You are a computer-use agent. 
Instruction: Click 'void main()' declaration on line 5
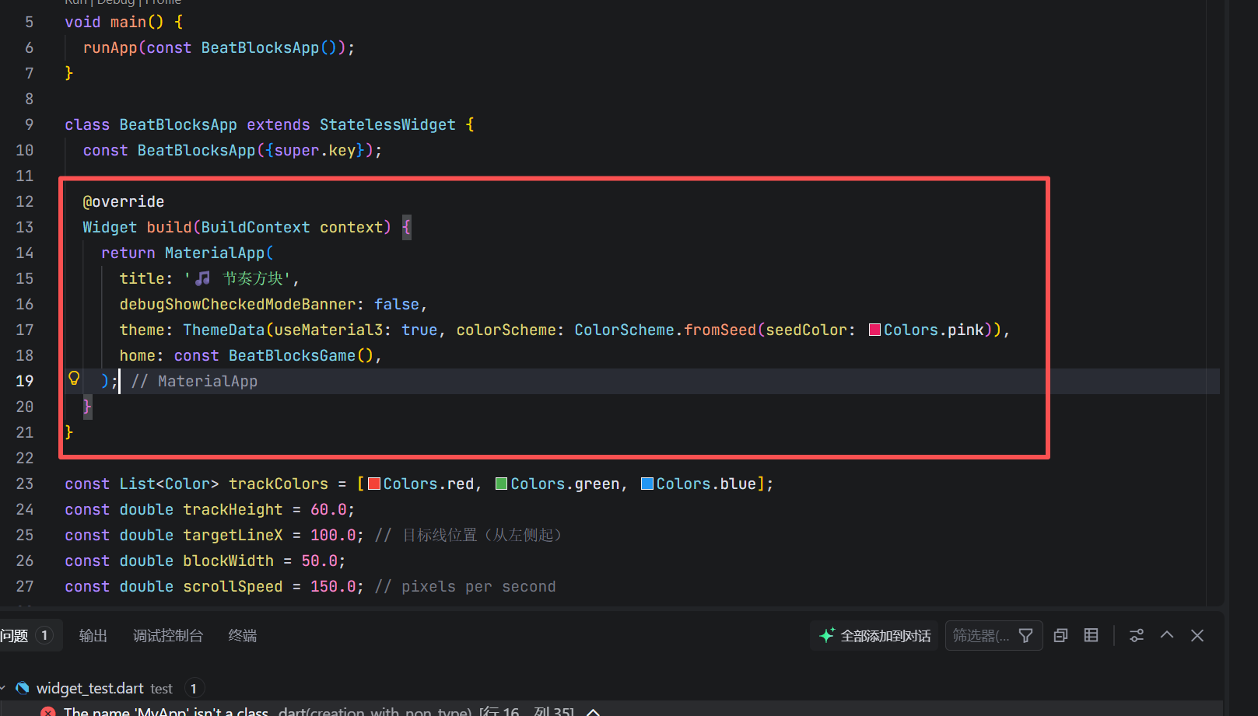point(114,22)
